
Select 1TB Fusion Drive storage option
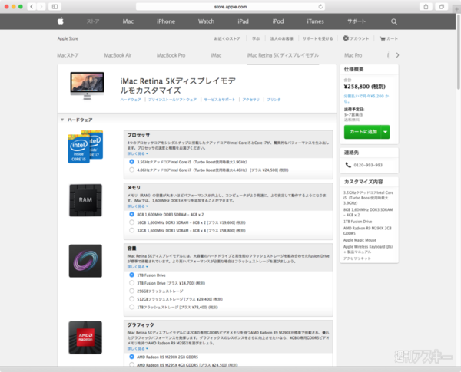131,275
